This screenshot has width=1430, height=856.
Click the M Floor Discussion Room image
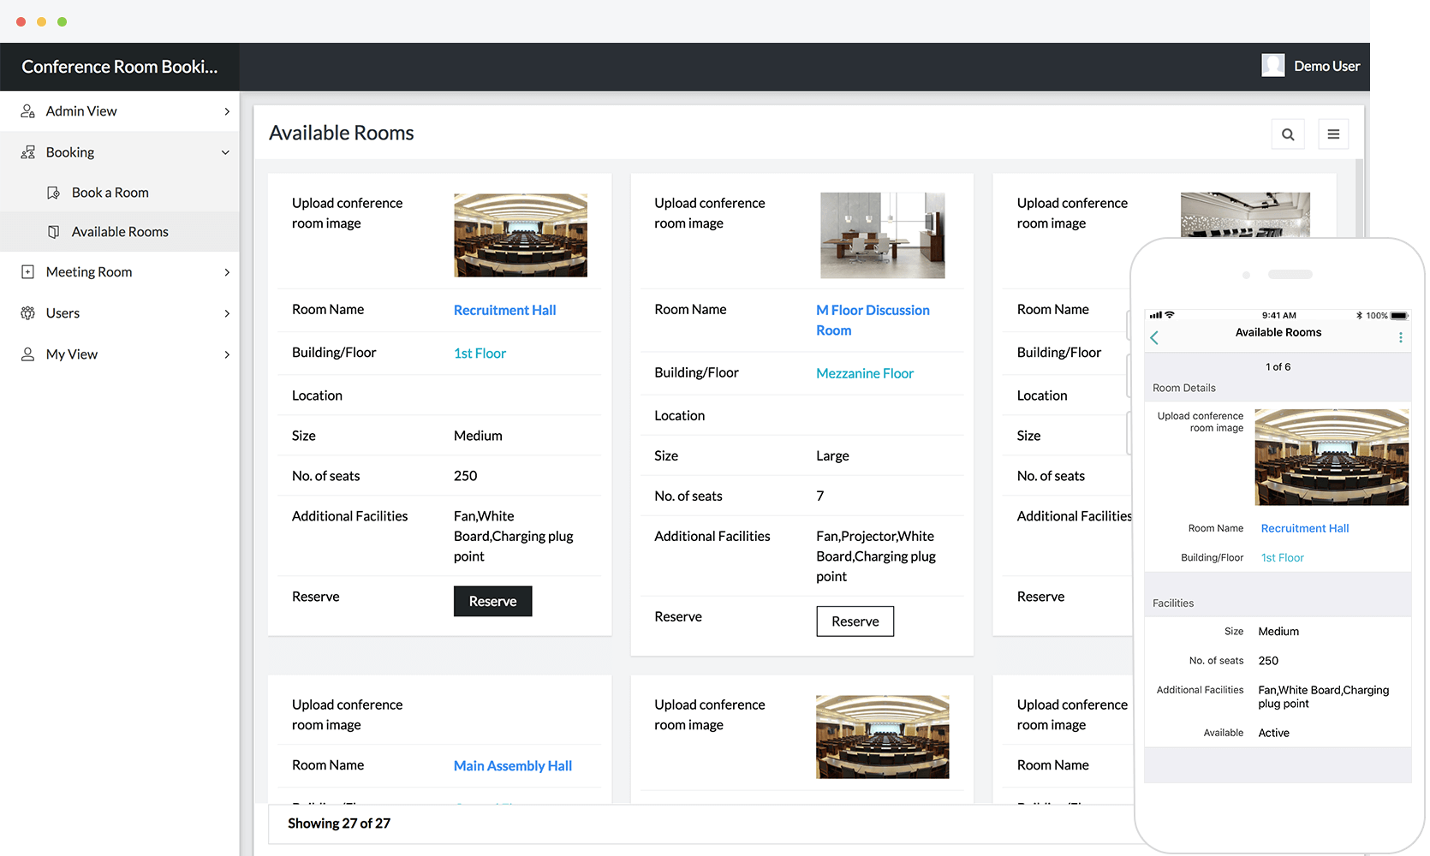click(883, 235)
